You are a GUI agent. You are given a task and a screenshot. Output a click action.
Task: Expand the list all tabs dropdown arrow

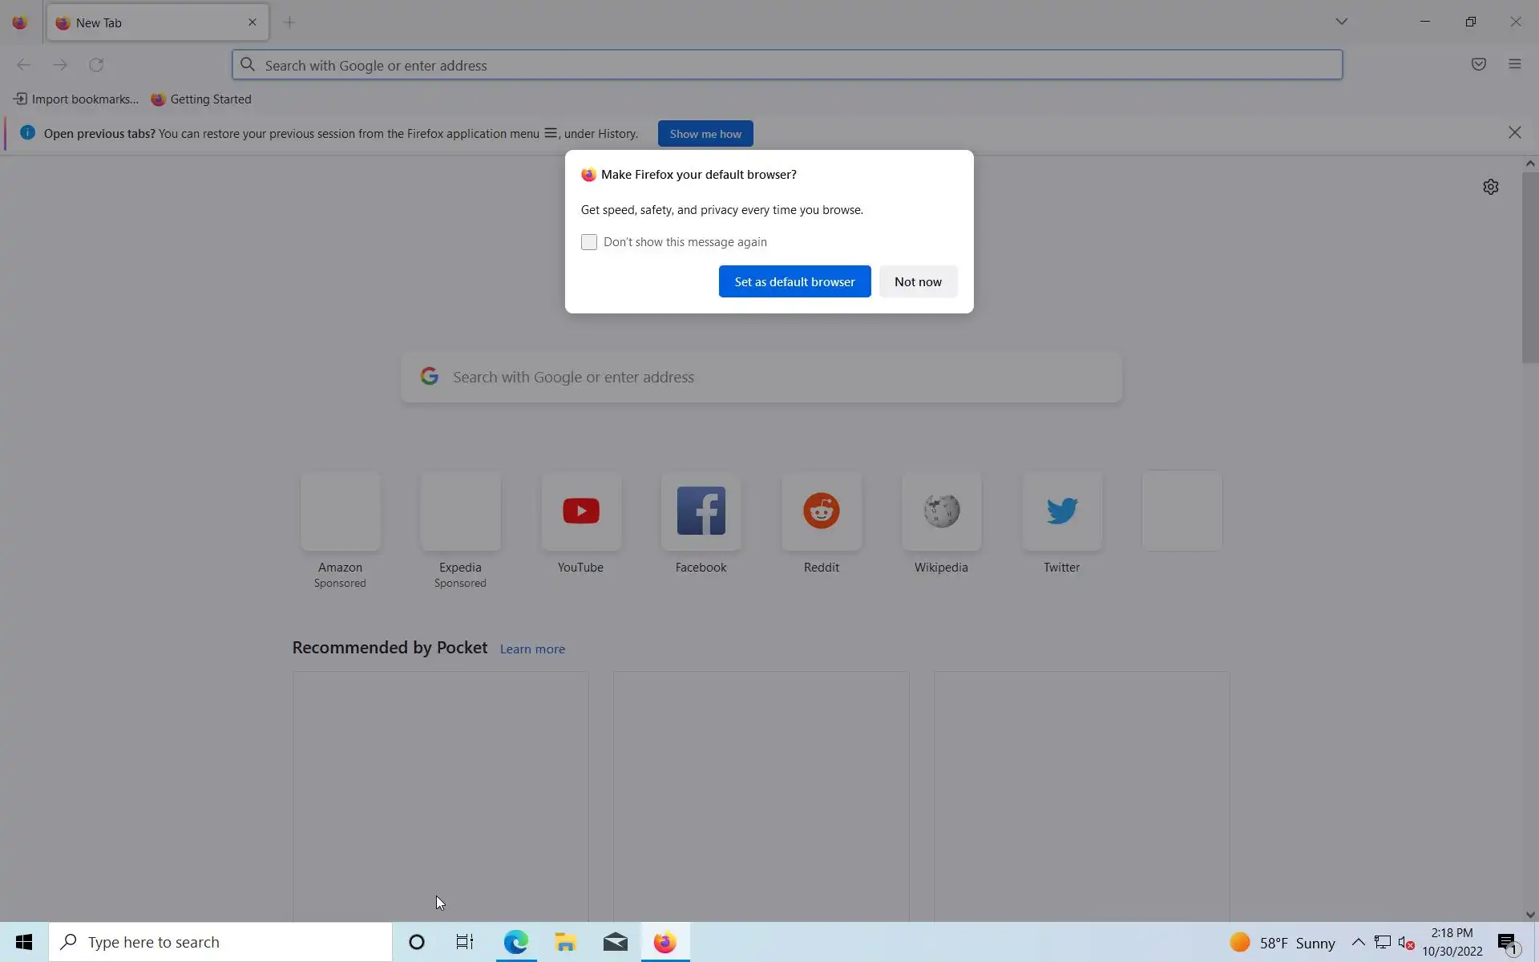click(1341, 22)
